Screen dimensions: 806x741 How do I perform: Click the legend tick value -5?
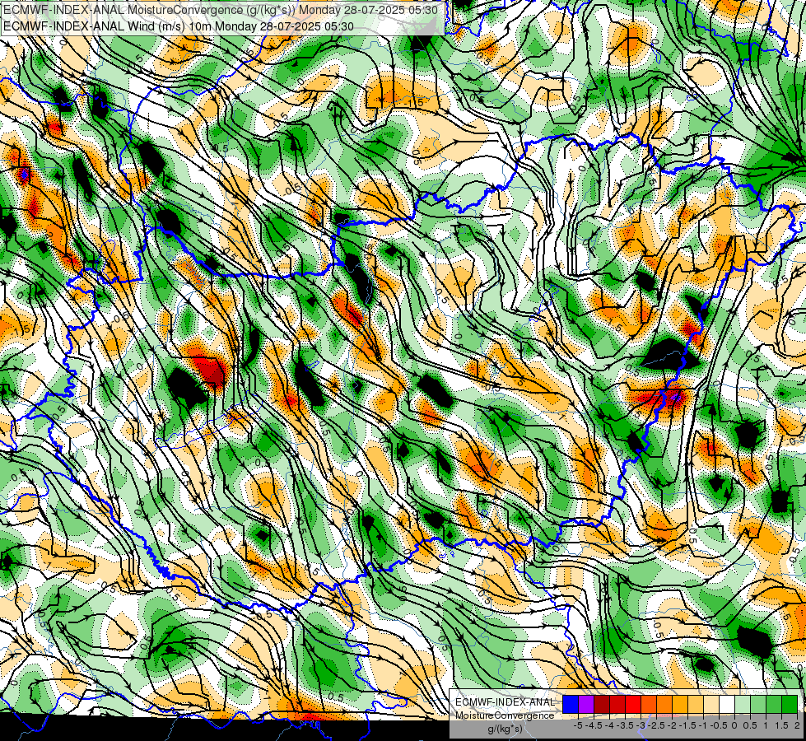pyautogui.click(x=578, y=725)
